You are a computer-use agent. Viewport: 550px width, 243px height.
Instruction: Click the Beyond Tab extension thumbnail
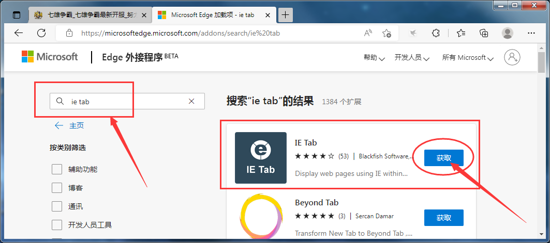(x=261, y=217)
